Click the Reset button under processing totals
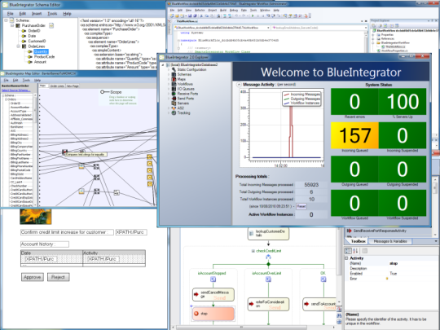440x330 pixels. (x=301, y=206)
